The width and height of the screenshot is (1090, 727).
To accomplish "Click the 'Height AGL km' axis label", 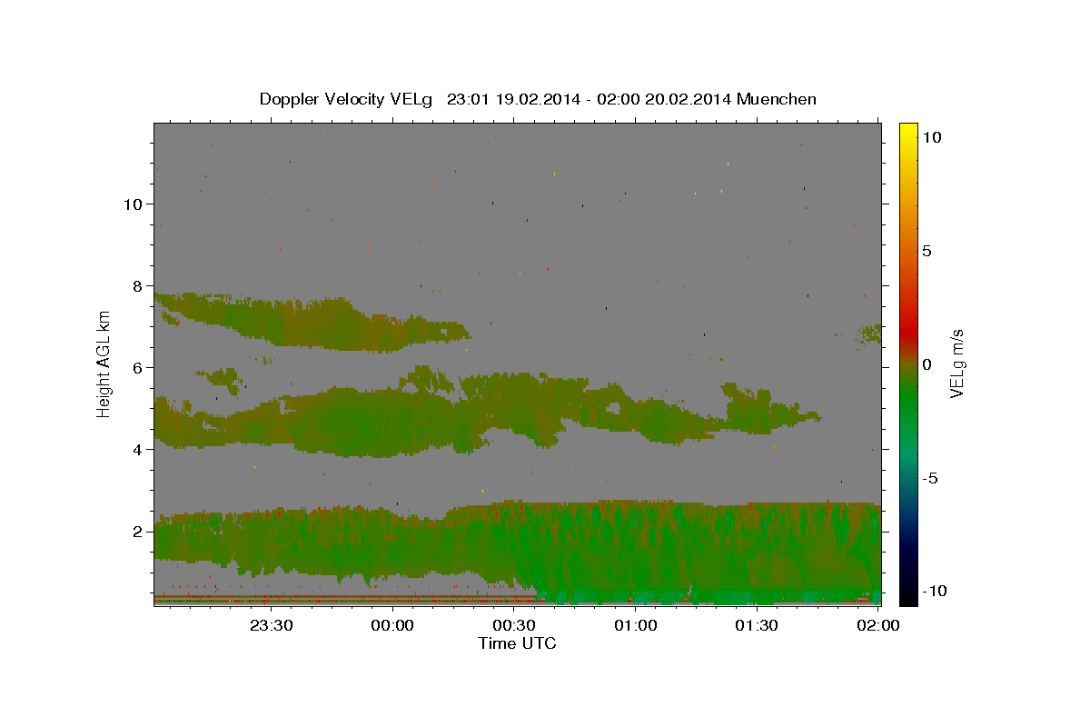I will 104,363.
